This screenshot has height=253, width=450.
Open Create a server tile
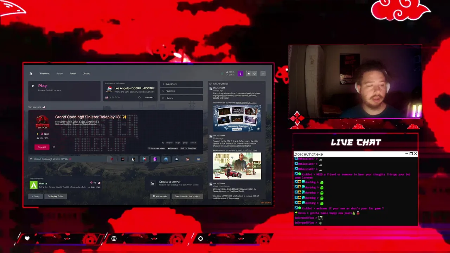174,183
